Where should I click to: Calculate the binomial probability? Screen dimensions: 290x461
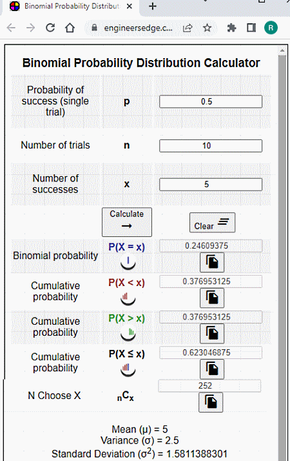(127, 222)
